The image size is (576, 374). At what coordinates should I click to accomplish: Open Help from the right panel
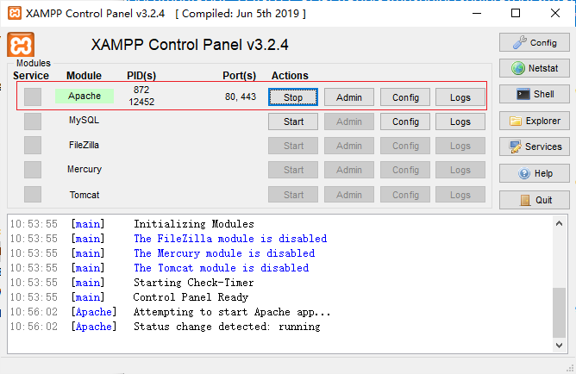[534, 173]
